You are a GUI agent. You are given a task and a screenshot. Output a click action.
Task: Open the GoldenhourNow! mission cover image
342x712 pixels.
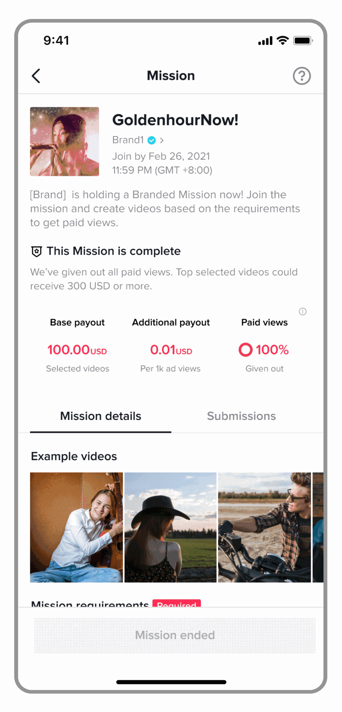[x=64, y=141]
